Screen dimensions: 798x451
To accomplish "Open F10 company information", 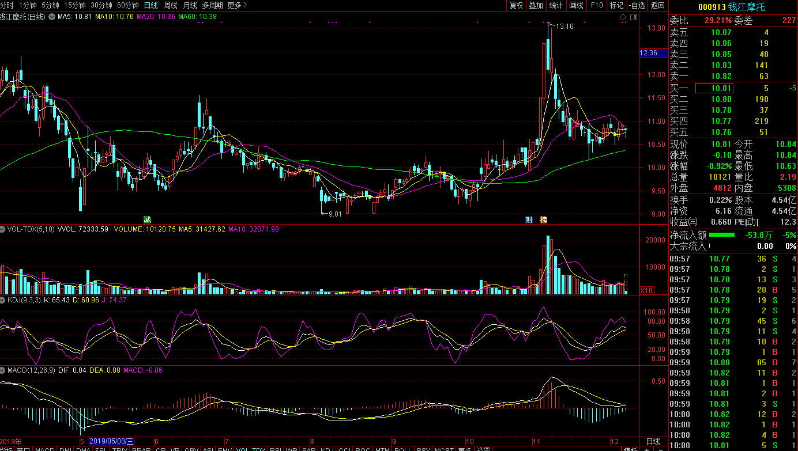I will pos(596,5).
